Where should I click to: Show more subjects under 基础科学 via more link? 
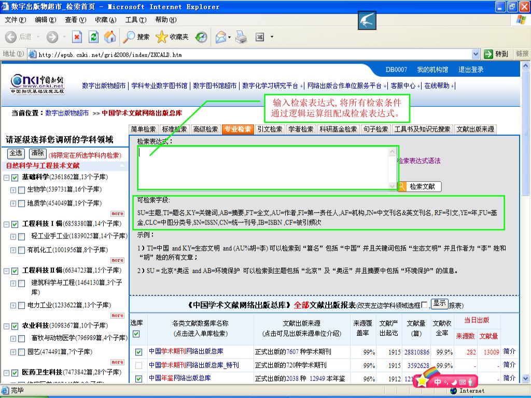click(x=117, y=214)
